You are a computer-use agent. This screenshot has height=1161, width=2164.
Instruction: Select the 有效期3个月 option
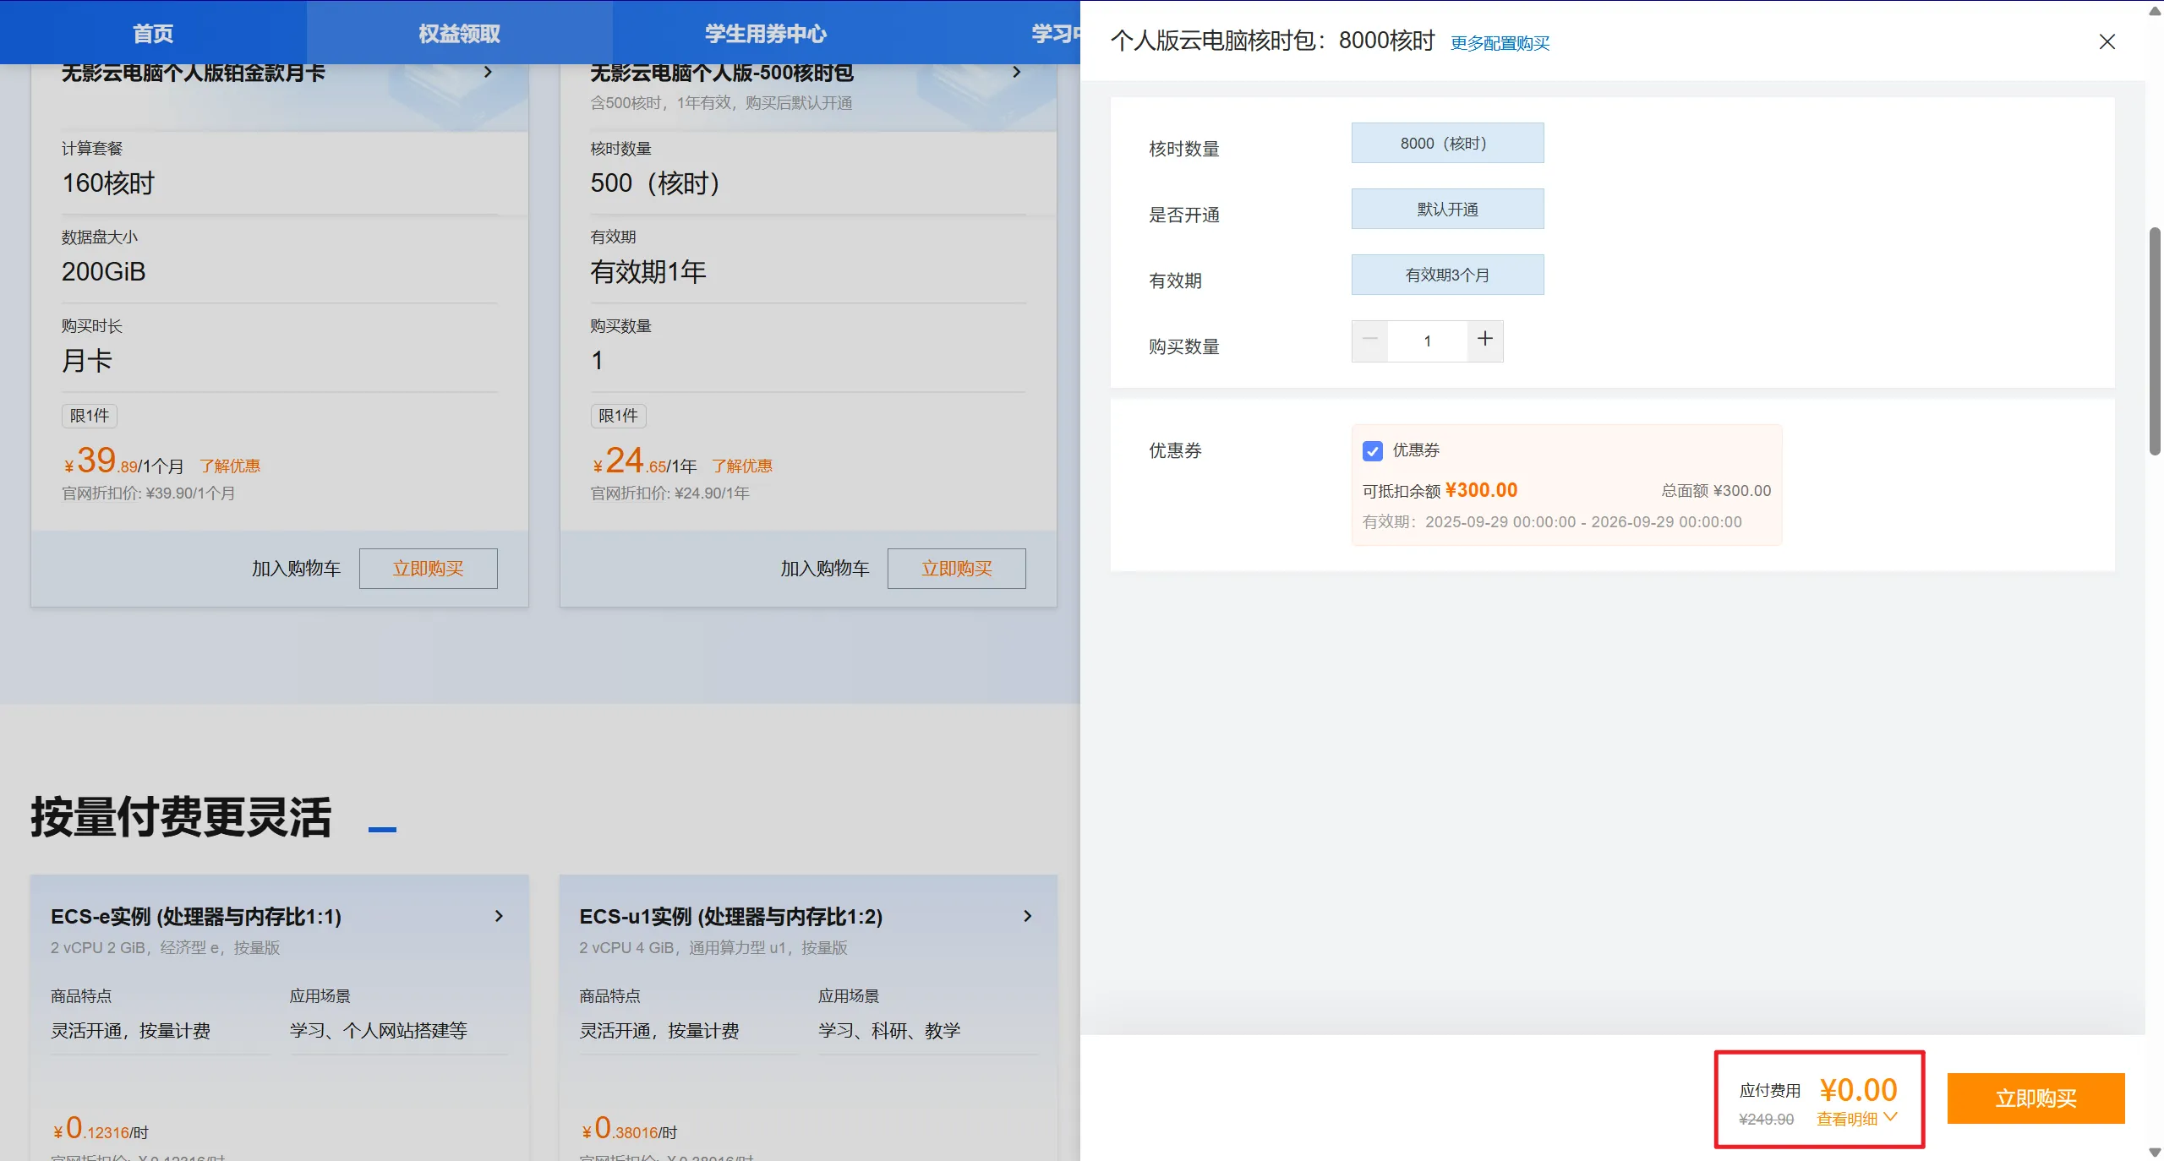click(x=1447, y=275)
